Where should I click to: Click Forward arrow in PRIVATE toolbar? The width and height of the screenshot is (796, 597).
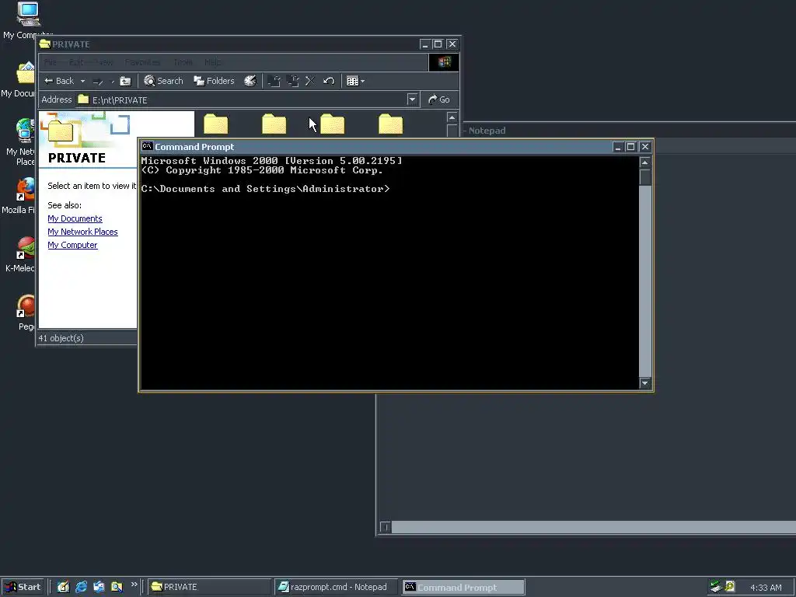click(x=98, y=81)
